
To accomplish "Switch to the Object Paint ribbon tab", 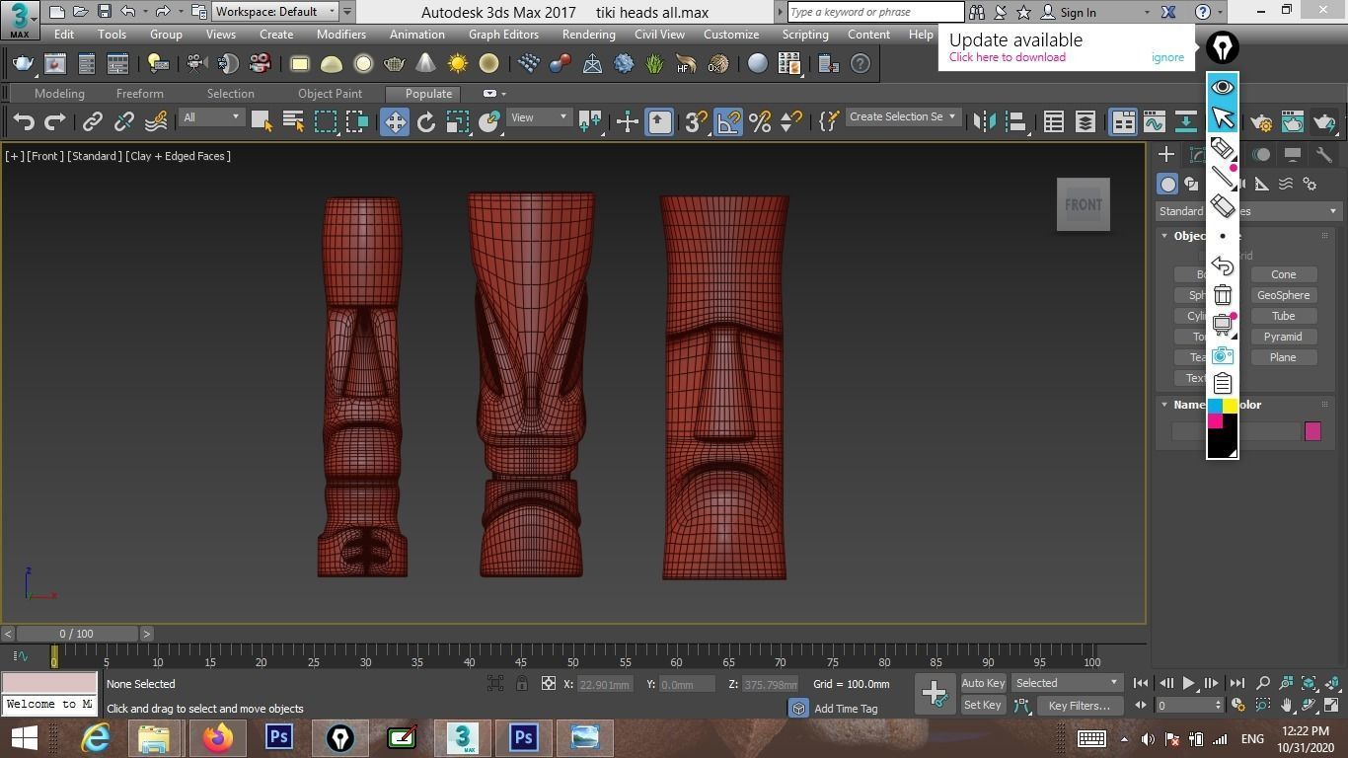I will (x=330, y=94).
